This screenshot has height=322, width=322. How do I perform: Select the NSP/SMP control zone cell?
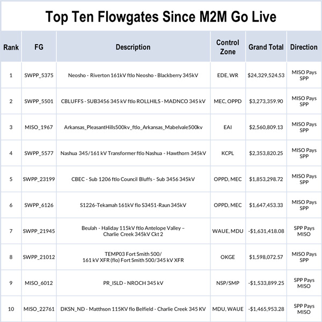[228, 283]
